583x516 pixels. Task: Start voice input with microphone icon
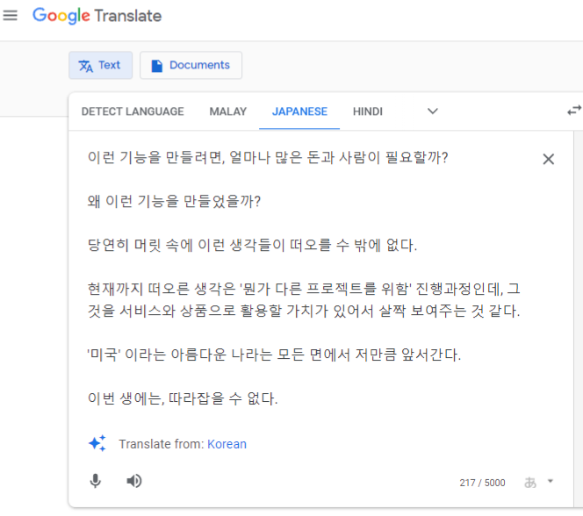coord(95,481)
